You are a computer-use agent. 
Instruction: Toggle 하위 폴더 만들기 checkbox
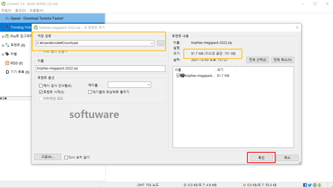click(41, 52)
